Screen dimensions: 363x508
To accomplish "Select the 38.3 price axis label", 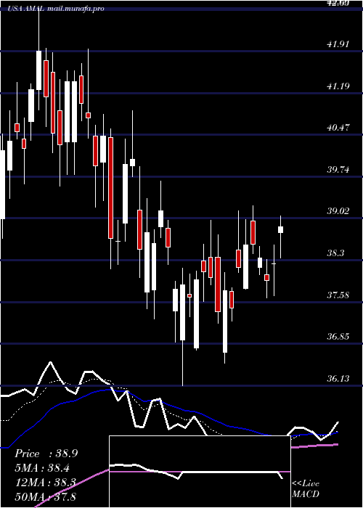I will coord(335,253).
